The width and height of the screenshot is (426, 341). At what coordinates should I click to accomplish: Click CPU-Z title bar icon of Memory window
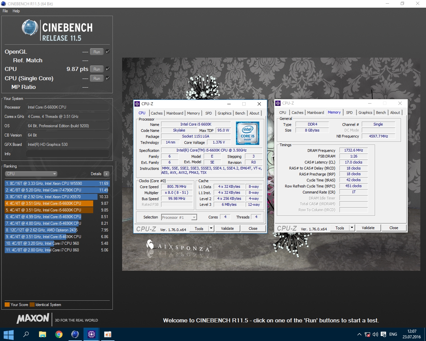pos(278,103)
